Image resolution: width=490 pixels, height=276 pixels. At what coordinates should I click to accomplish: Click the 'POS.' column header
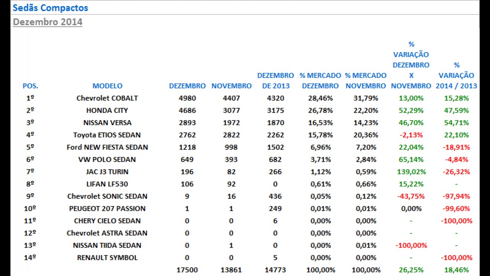[30, 86]
